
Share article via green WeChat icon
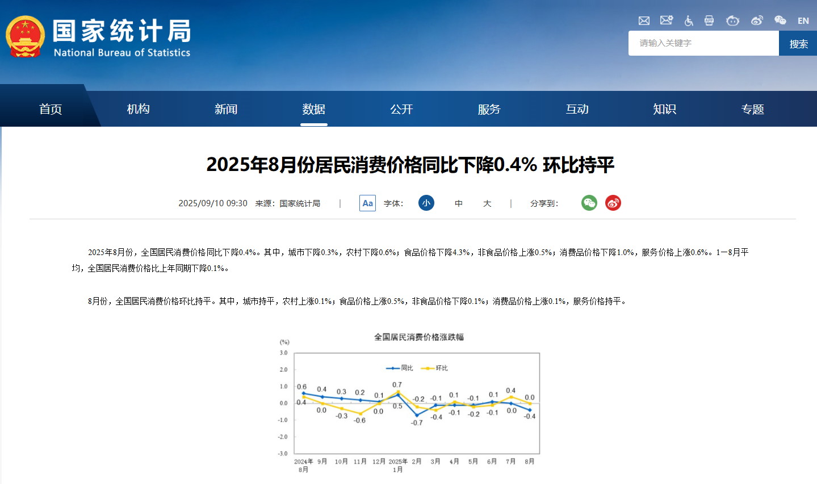589,203
